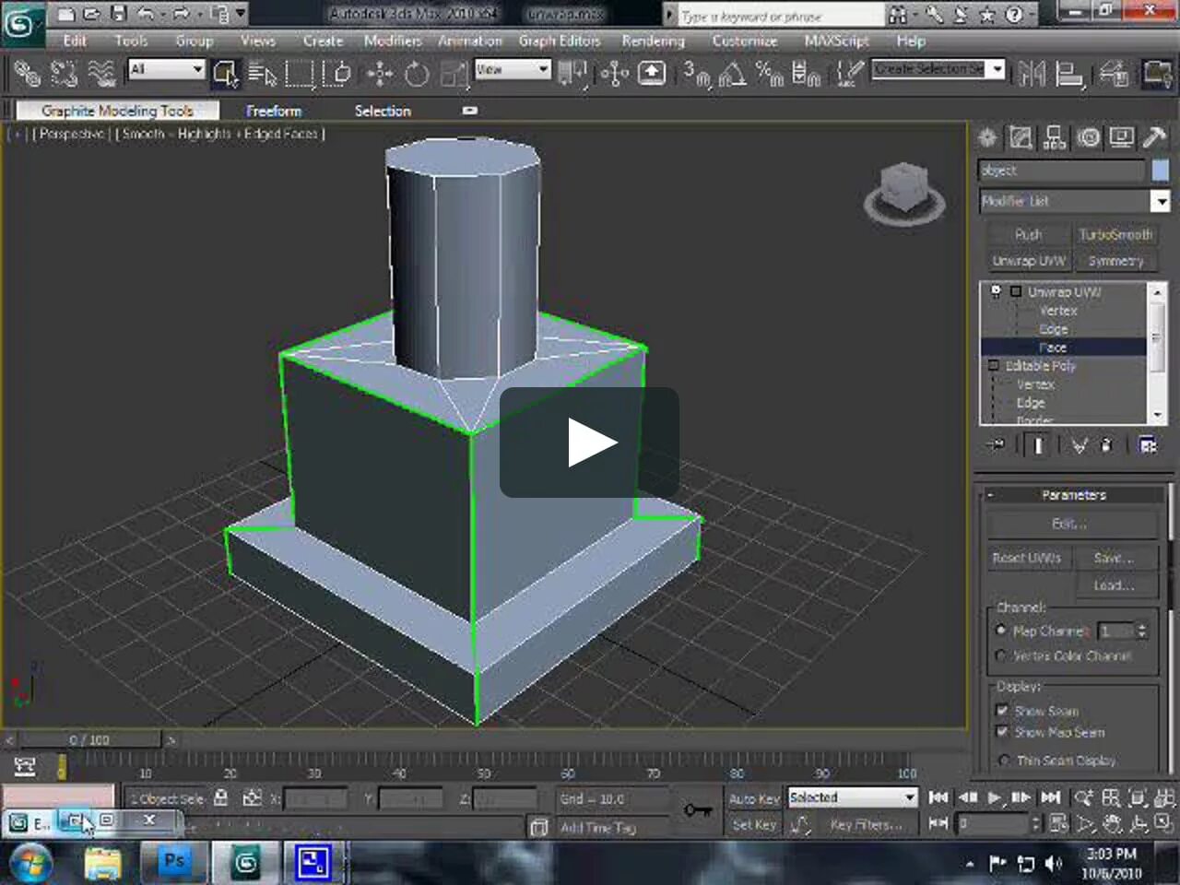1180x885 pixels.
Task: Click the object color swatch
Action: point(1160,171)
